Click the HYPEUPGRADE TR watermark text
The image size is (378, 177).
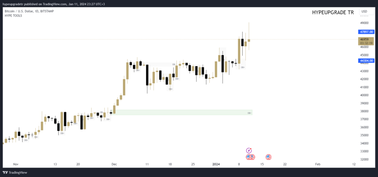click(x=333, y=12)
